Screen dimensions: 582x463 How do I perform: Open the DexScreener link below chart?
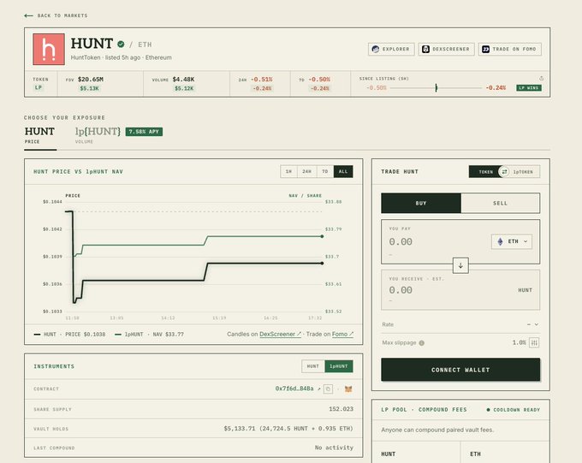point(280,334)
